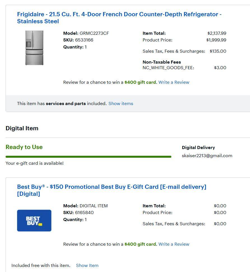Click the Digital Item section heading
The image size is (250, 272).
[x=22, y=128]
